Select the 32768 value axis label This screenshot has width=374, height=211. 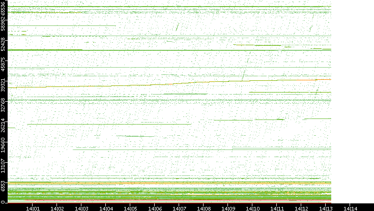pos(4,104)
